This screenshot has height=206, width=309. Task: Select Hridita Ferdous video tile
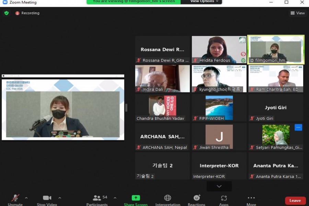click(219, 50)
